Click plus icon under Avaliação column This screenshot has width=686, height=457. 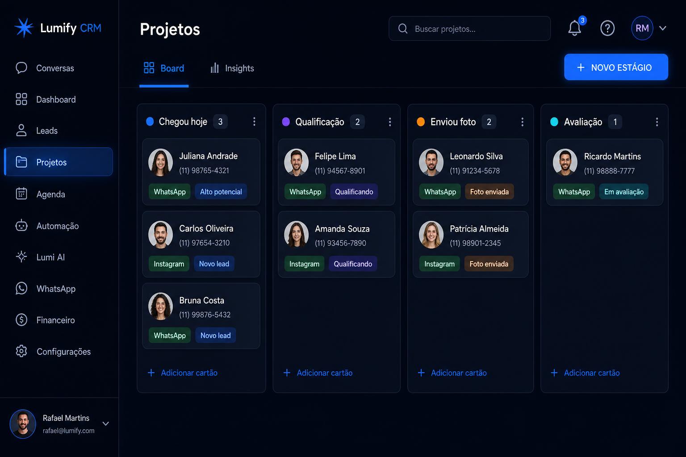pyautogui.click(x=554, y=373)
